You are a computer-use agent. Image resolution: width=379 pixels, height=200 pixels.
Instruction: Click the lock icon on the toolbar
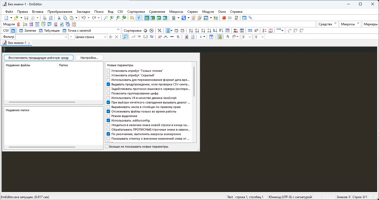[220, 37]
